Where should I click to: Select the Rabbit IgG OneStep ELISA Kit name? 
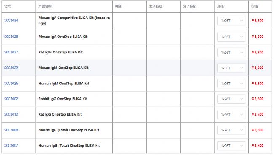click(63, 99)
